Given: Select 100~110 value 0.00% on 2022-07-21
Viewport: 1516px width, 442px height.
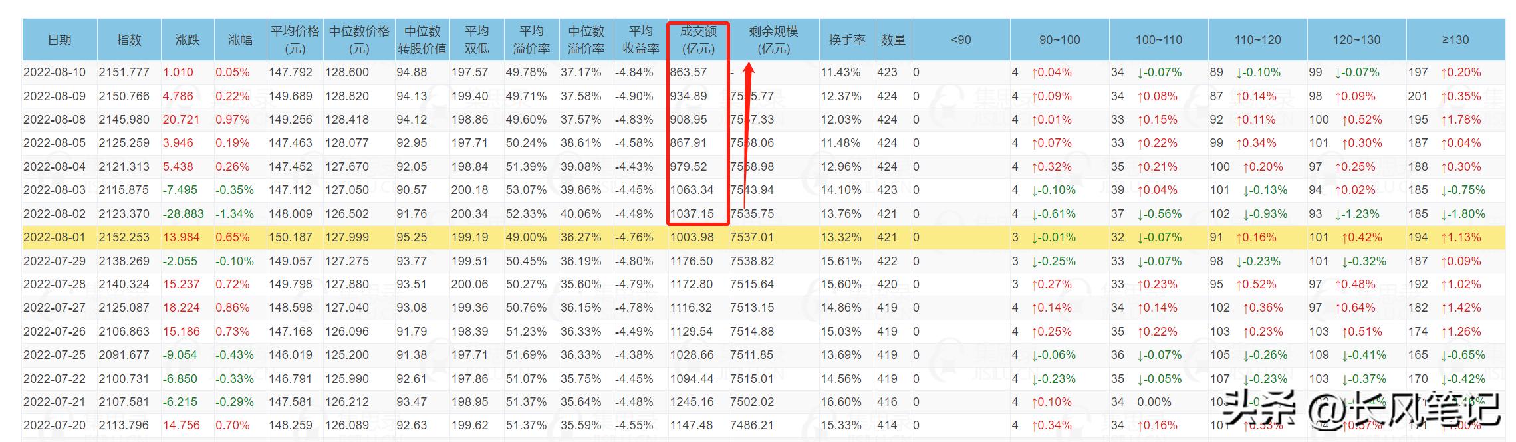Looking at the screenshot, I should (1154, 402).
